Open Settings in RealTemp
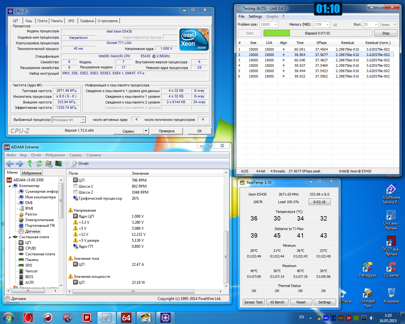The width and height of the screenshot is (405, 324). pos(325,302)
